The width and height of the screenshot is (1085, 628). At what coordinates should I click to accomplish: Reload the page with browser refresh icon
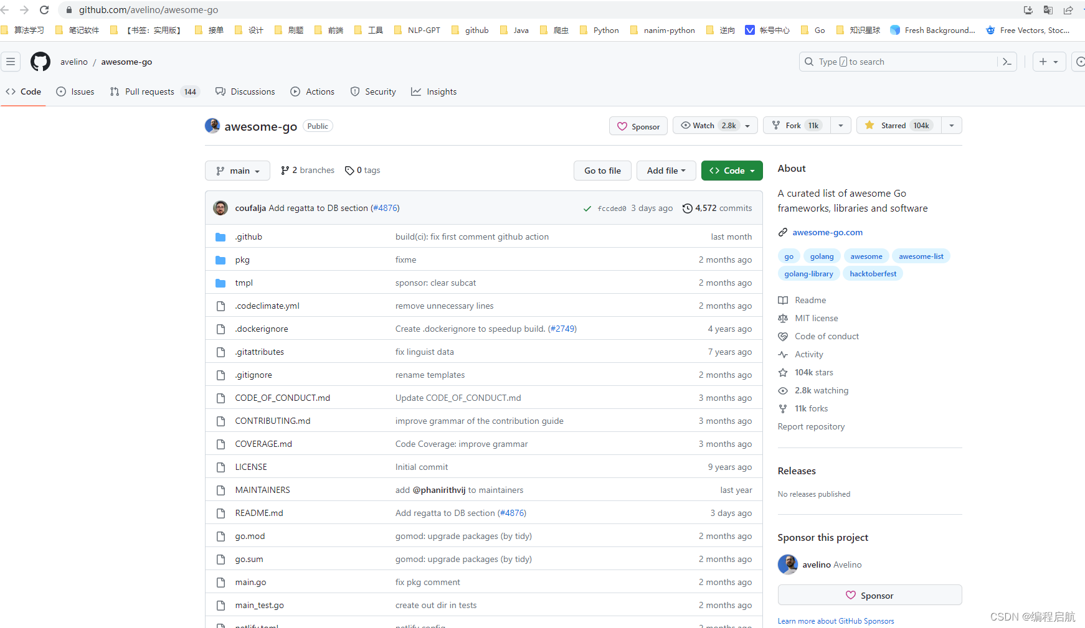(44, 10)
